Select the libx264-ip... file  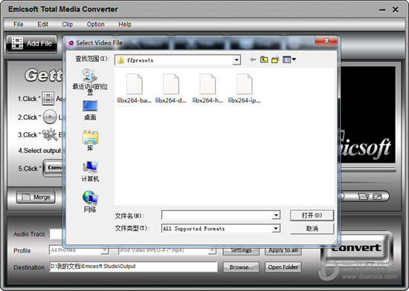244,89
